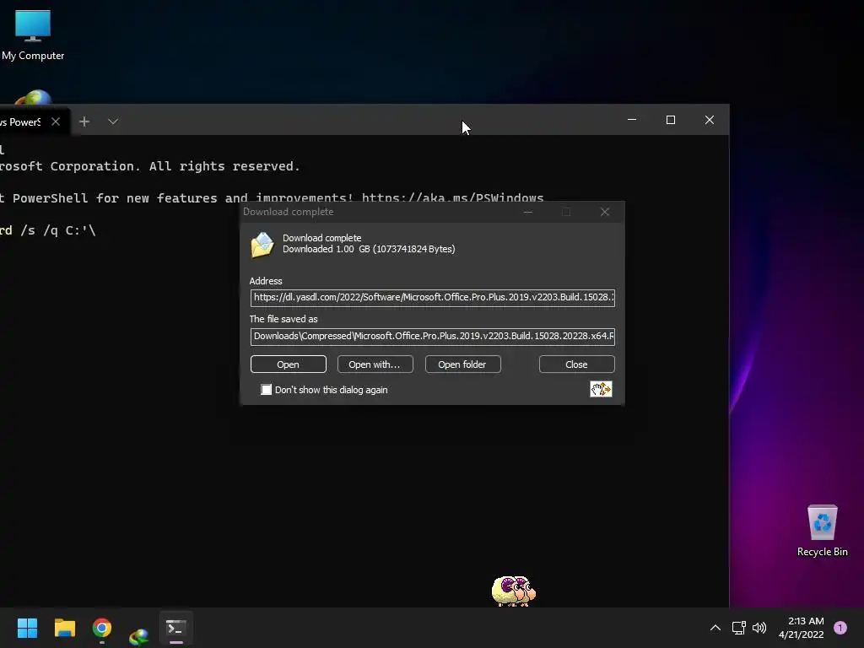This screenshot has width=864, height=648.
Task: Click the downloaded file folder icon
Action: click(262, 244)
